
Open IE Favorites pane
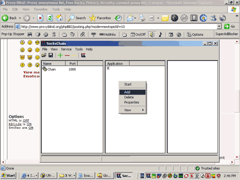pyautogui.click(x=100, y=18)
